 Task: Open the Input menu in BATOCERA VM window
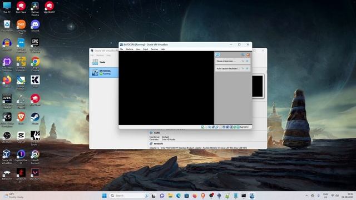point(146,49)
